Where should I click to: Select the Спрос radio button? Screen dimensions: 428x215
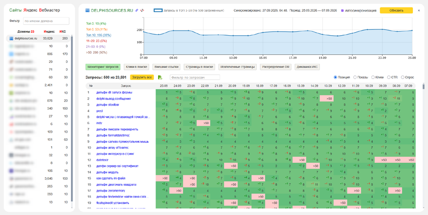[x=402, y=77]
